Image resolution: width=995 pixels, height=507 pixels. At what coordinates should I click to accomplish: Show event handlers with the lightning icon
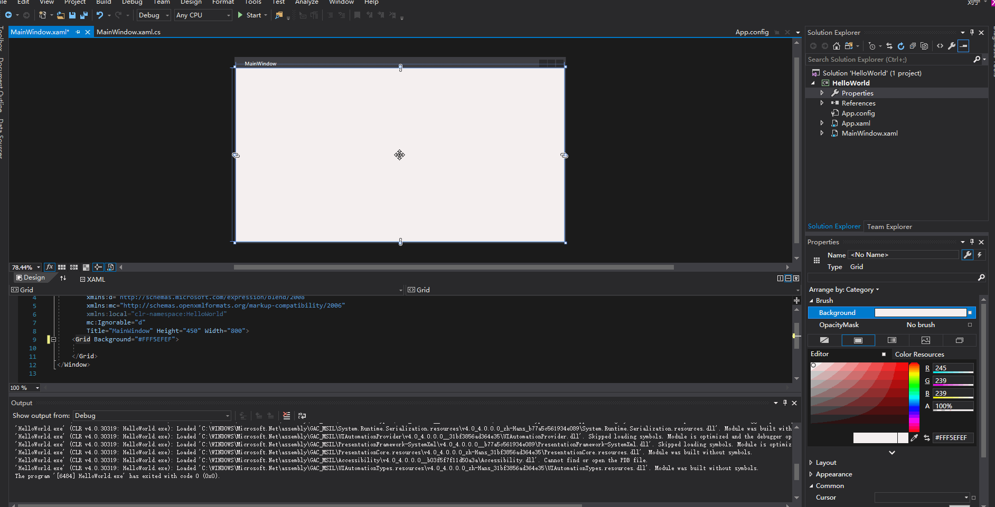tap(980, 255)
